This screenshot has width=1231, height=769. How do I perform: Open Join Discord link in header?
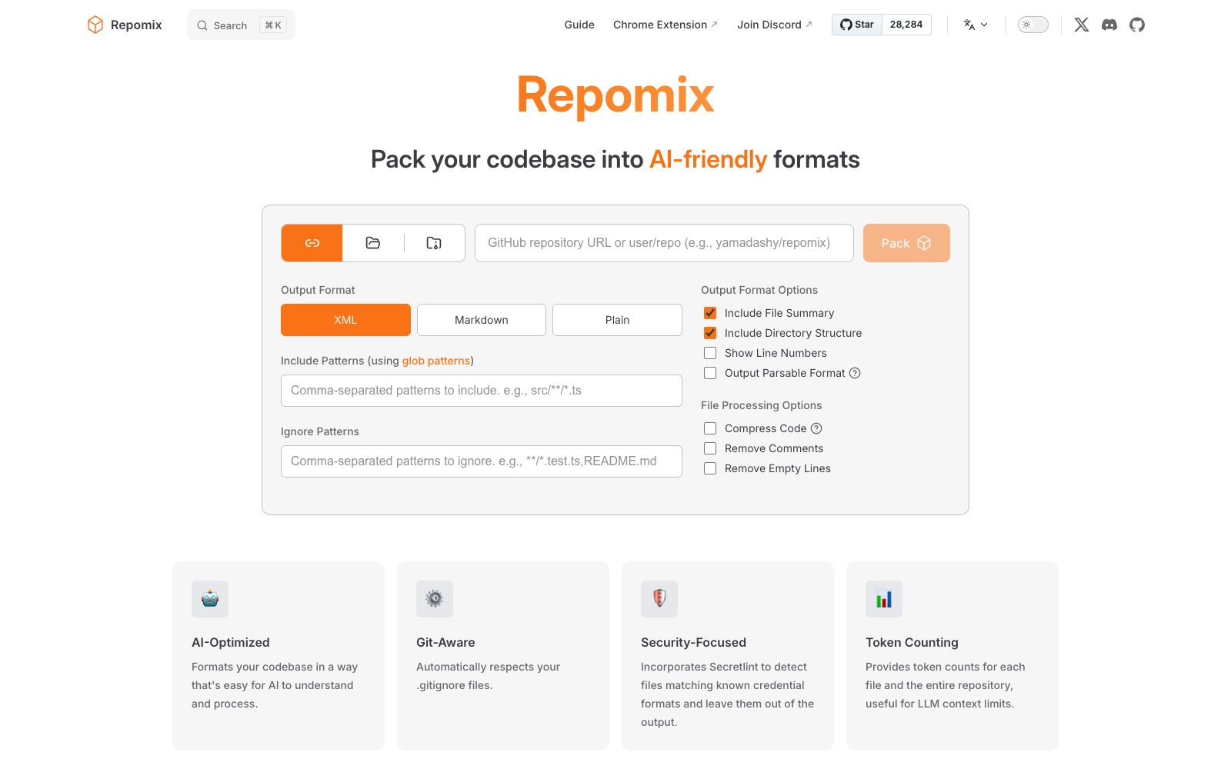click(775, 25)
